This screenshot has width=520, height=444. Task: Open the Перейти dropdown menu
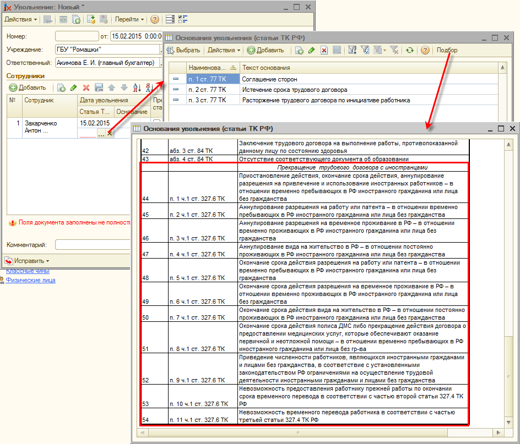129,19
